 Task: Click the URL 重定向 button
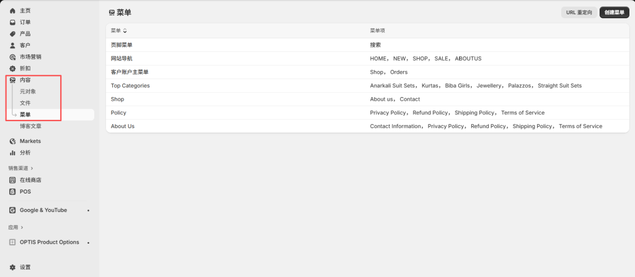pos(579,12)
